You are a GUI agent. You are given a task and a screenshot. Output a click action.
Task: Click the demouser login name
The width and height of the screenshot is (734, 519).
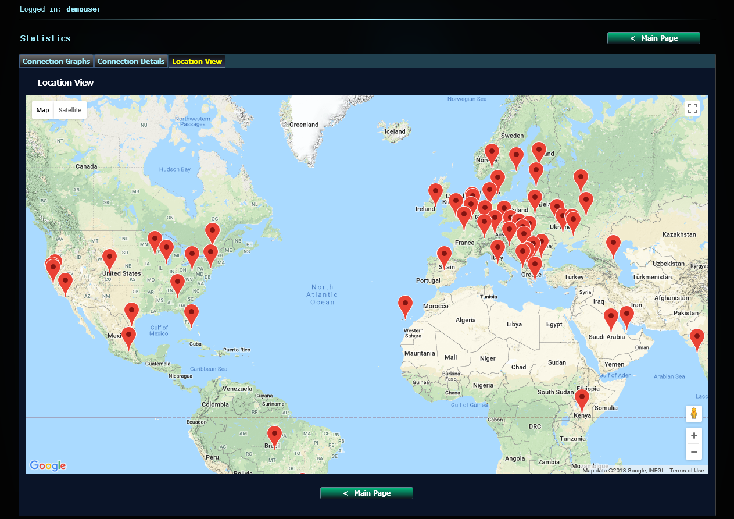click(83, 9)
